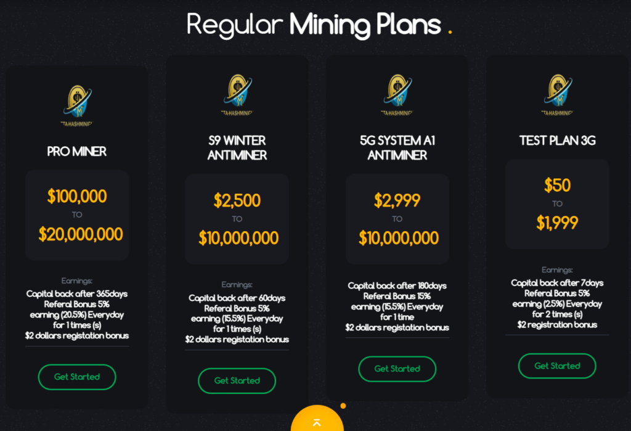Screen dimensions: 631x431
Task: Select the 5G SYSTEM A1 ANTIMINER plan title
Action: (397, 148)
